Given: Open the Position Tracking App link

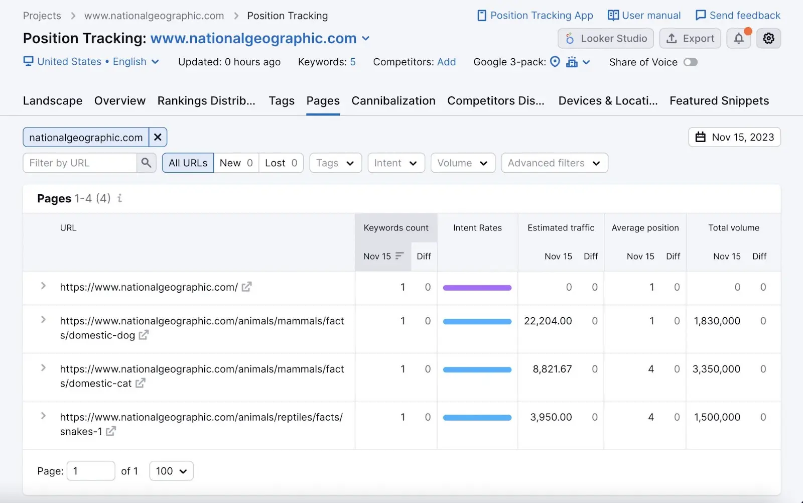Looking at the screenshot, I should [x=535, y=16].
